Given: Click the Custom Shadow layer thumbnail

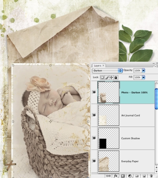Looking at the screenshot, I should click(109, 138).
